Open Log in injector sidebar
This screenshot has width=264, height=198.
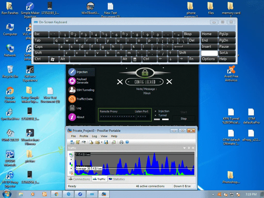pyautogui.click(x=81, y=108)
